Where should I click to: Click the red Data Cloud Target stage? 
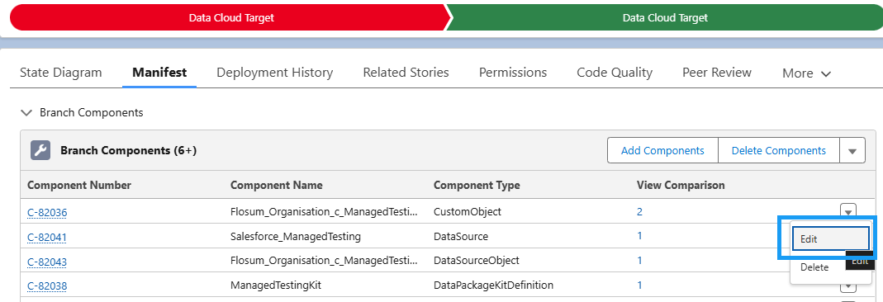click(x=231, y=17)
